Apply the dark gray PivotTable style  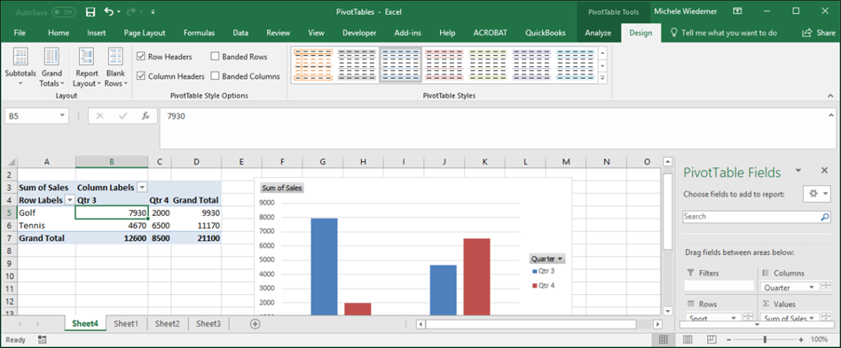[x=358, y=65]
